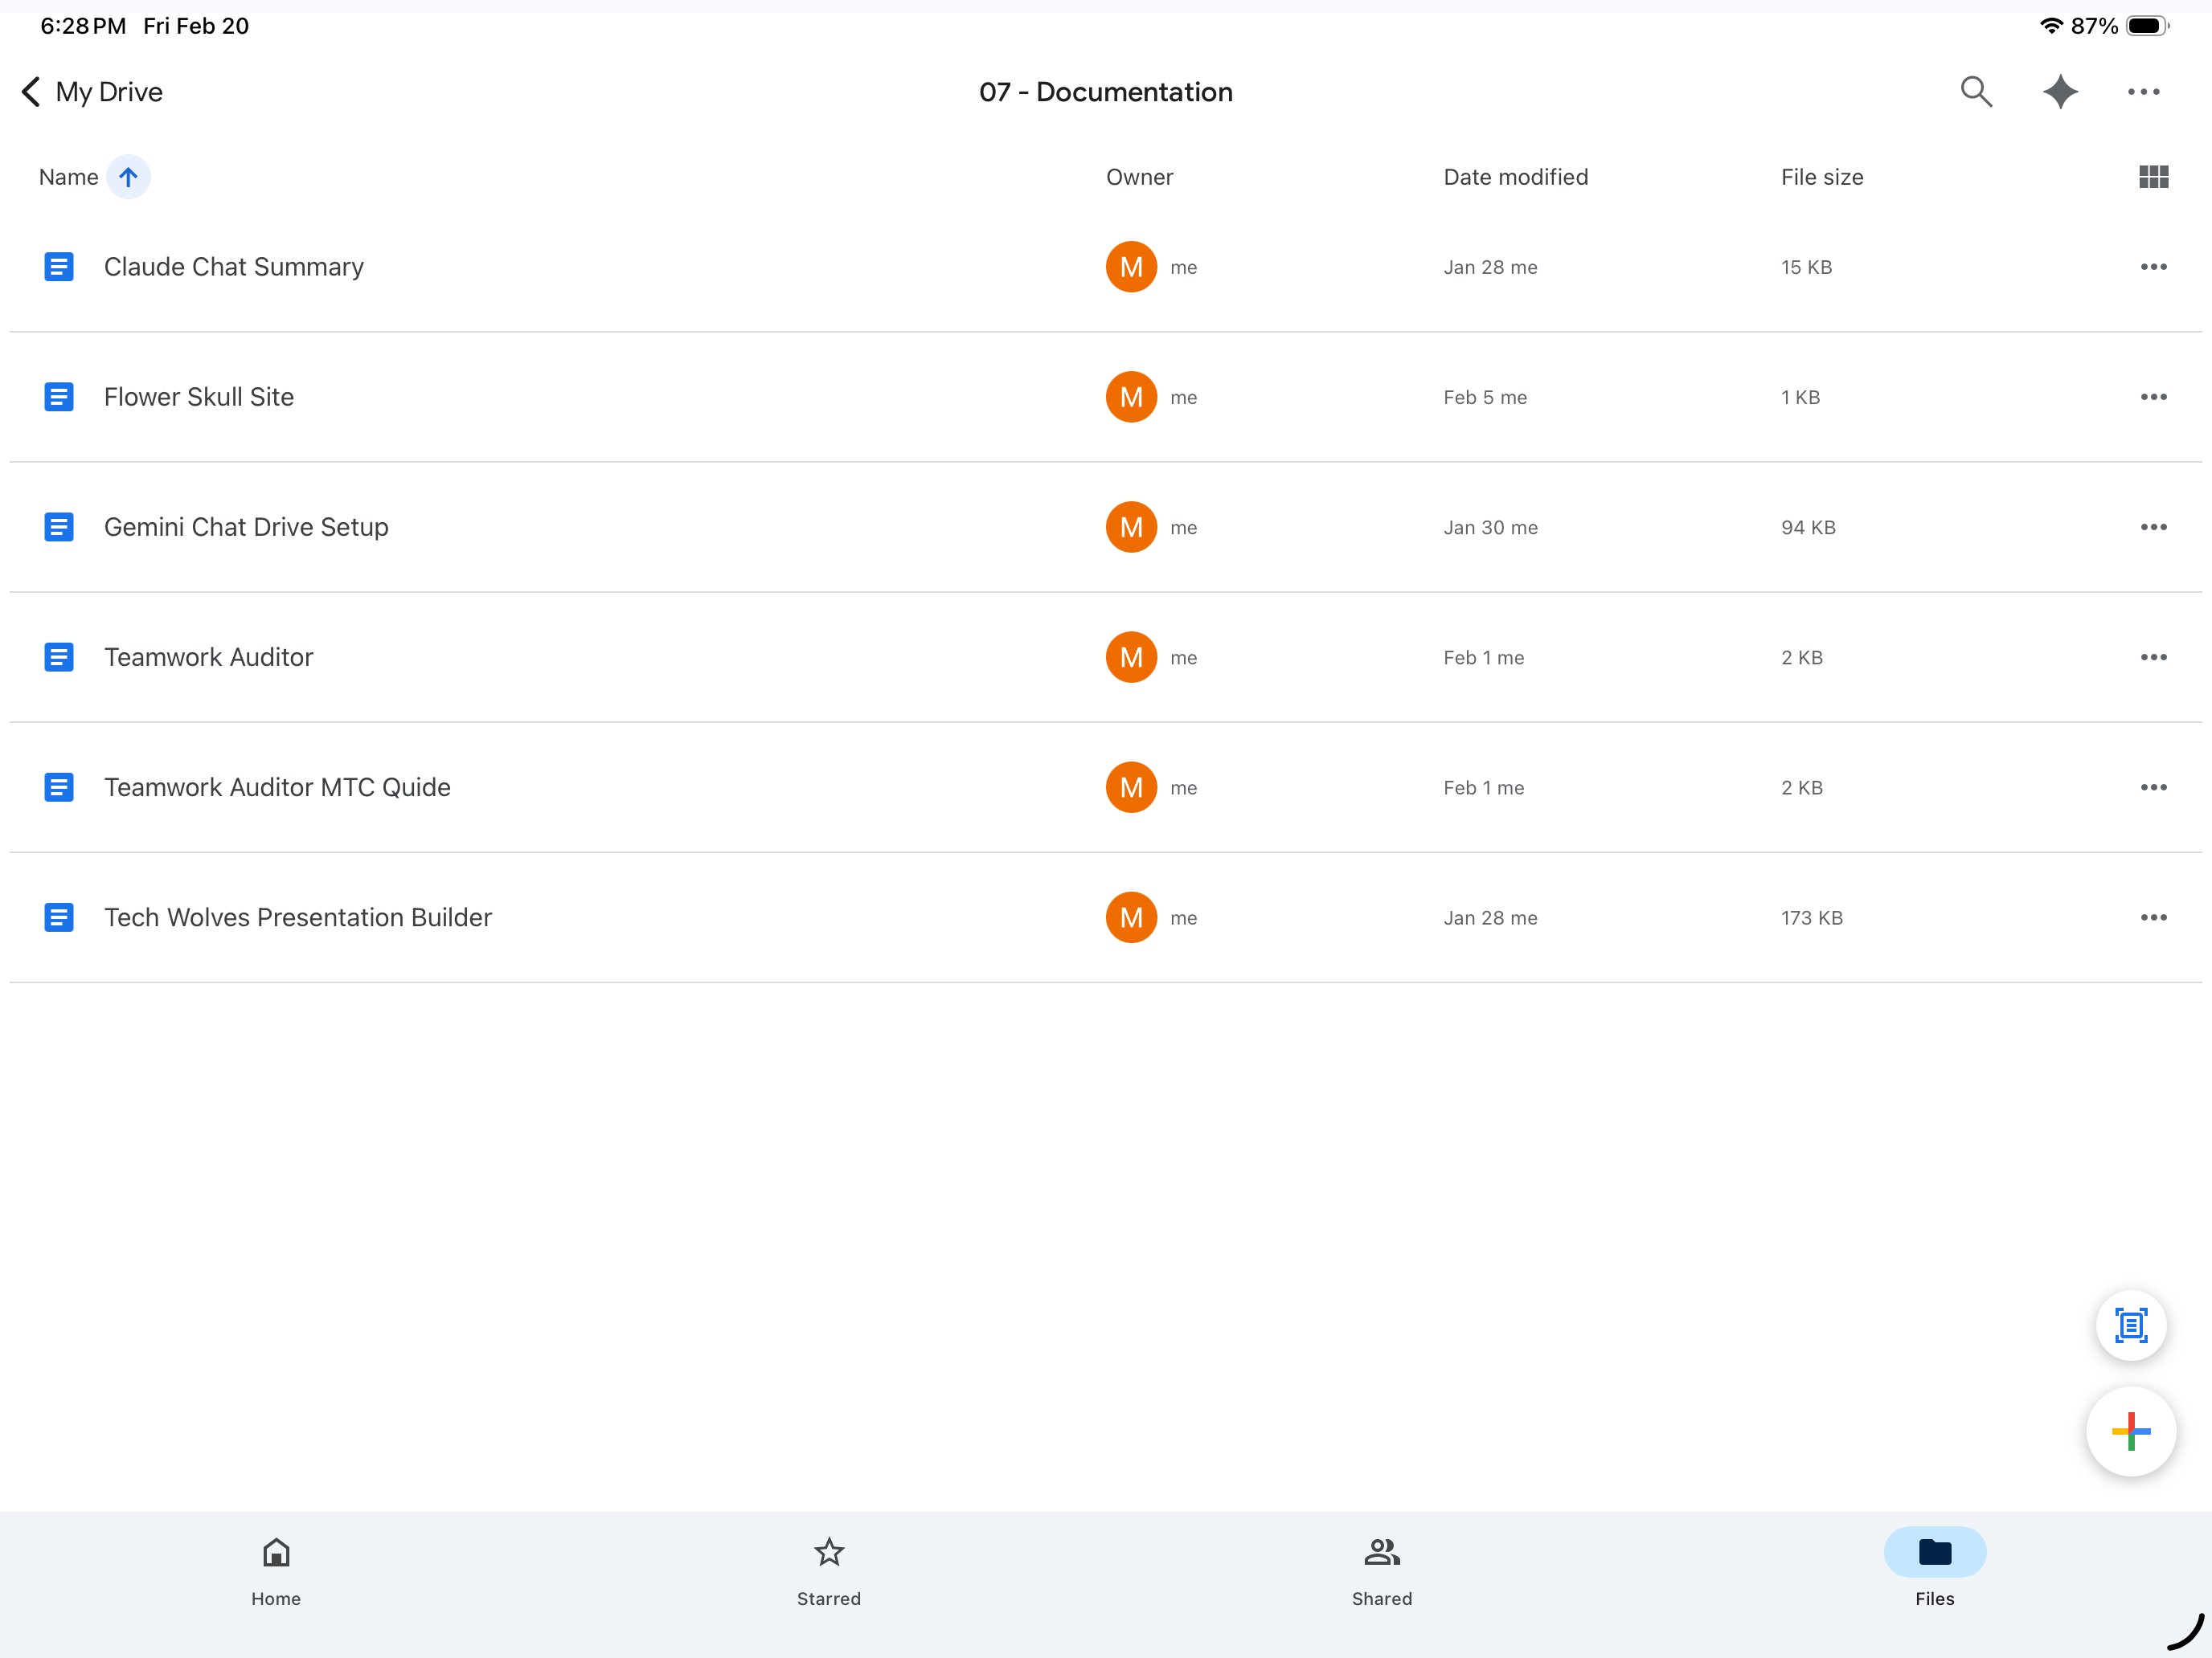The height and width of the screenshot is (1658, 2212).
Task: Click the Teamwork Auditor doc icon
Action: tap(59, 656)
